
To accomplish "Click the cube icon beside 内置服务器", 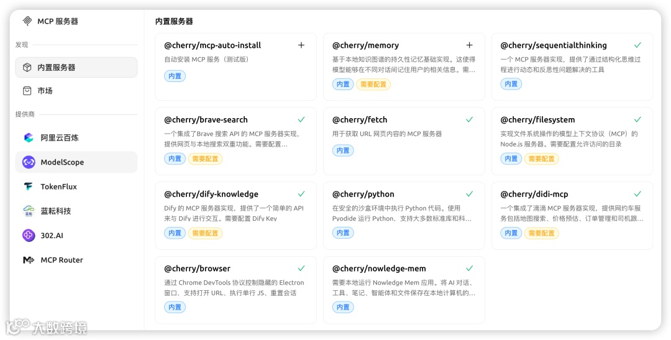I will click(x=27, y=68).
